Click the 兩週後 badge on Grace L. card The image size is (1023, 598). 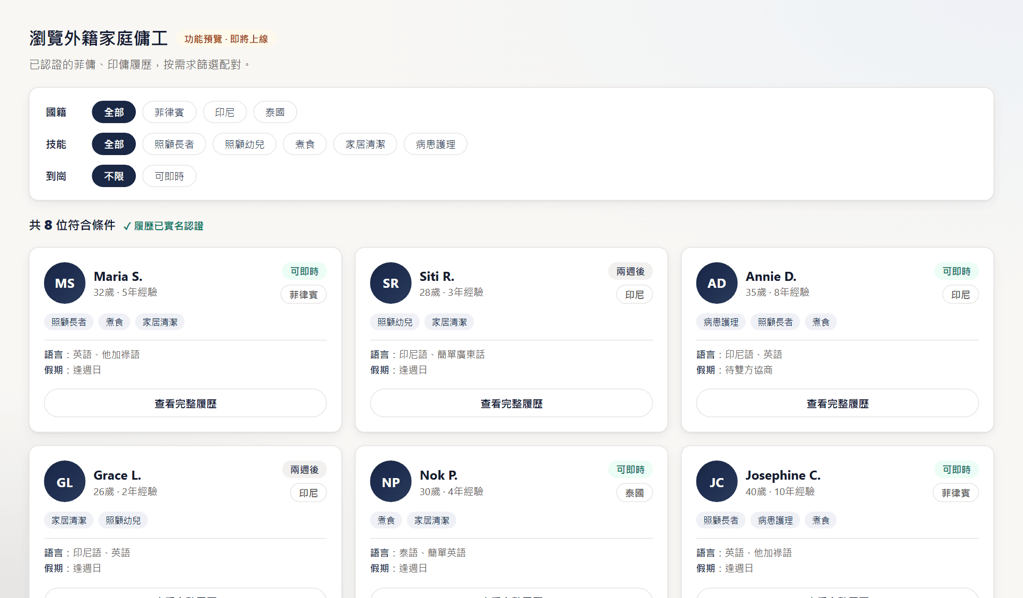tap(304, 470)
